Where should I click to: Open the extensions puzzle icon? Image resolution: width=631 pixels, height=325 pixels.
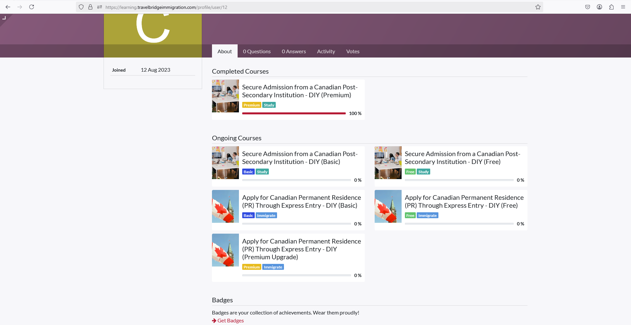tap(611, 7)
